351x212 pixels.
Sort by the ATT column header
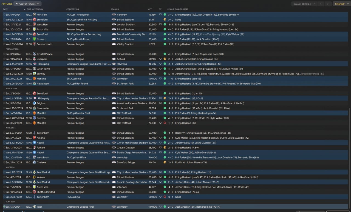[x=150, y=9]
